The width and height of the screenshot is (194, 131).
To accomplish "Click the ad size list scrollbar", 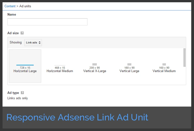I will [184, 57].
